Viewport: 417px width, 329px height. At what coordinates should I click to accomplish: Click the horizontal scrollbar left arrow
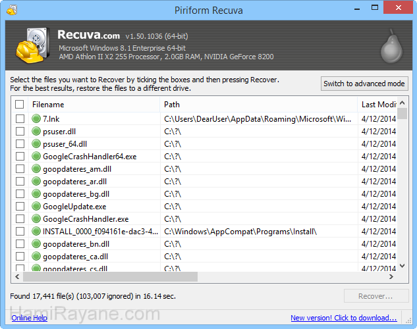click(17, 277)
